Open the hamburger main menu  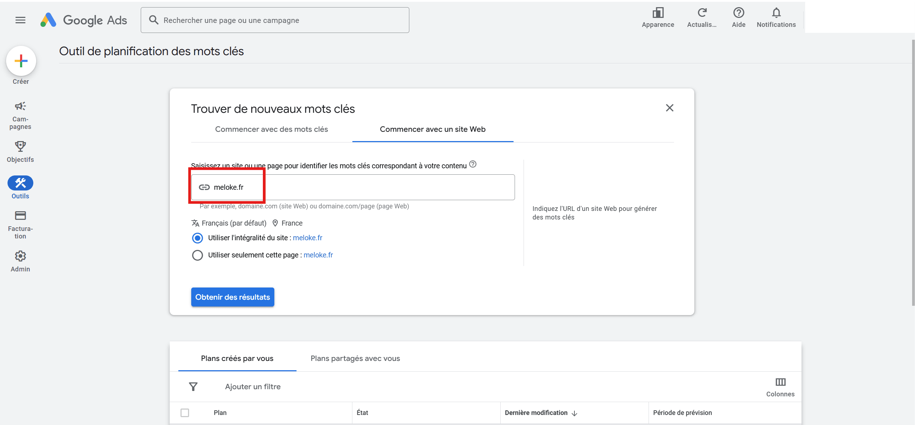click(x=20, y=20)
